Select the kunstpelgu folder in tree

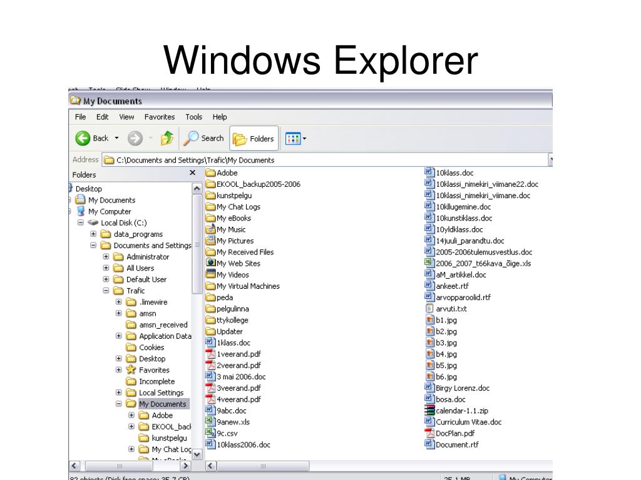pos(163,438)
